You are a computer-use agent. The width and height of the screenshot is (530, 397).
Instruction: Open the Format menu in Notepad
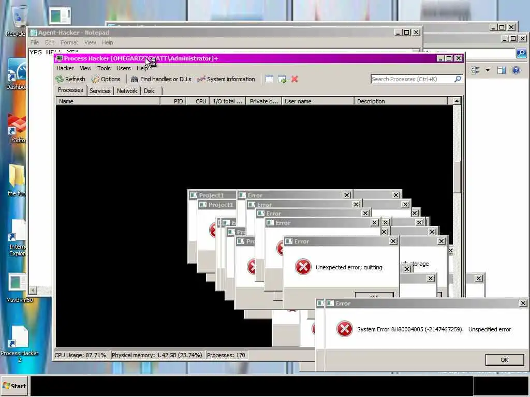point(69,42)
